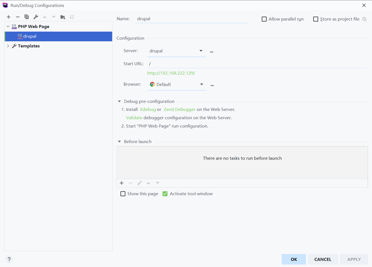372x267 pixels.
Task: Remove selected configuration with minus icon
Action: tap(18, 17)
